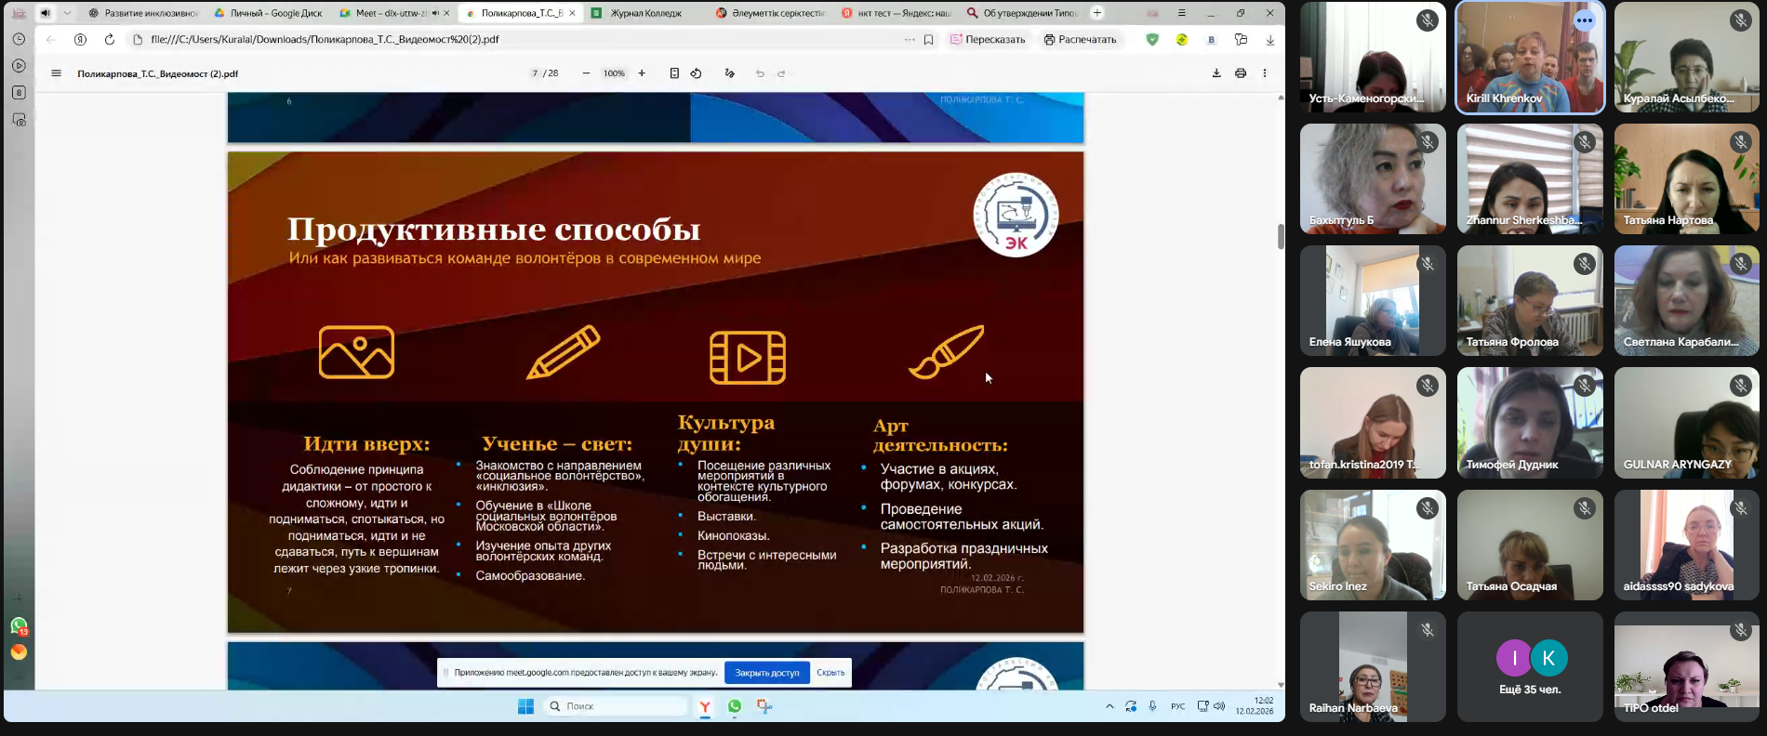
Task: Click the fit to page icon
Action: 674,73
